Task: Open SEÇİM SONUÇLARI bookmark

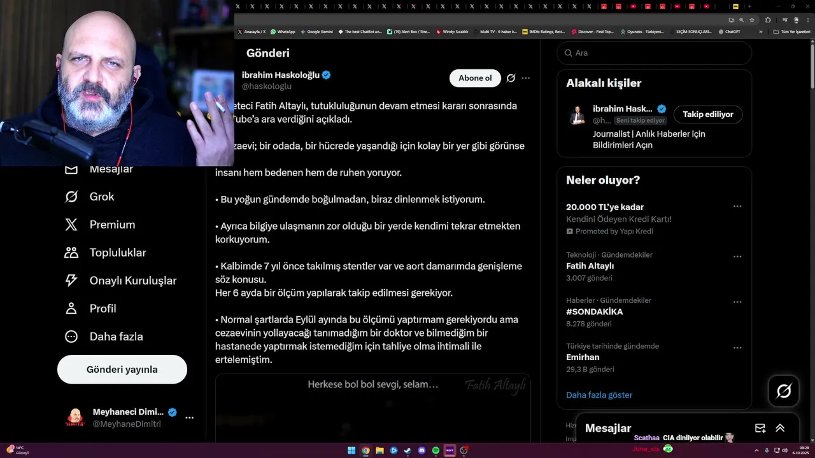Action: click(690, 31)
